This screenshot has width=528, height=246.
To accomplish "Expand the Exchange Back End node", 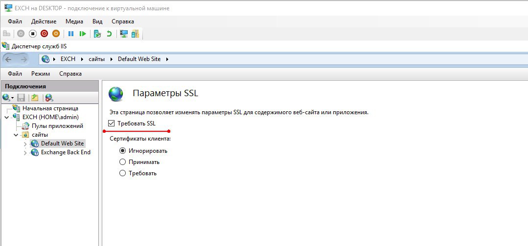I will [x=25, y=153].
